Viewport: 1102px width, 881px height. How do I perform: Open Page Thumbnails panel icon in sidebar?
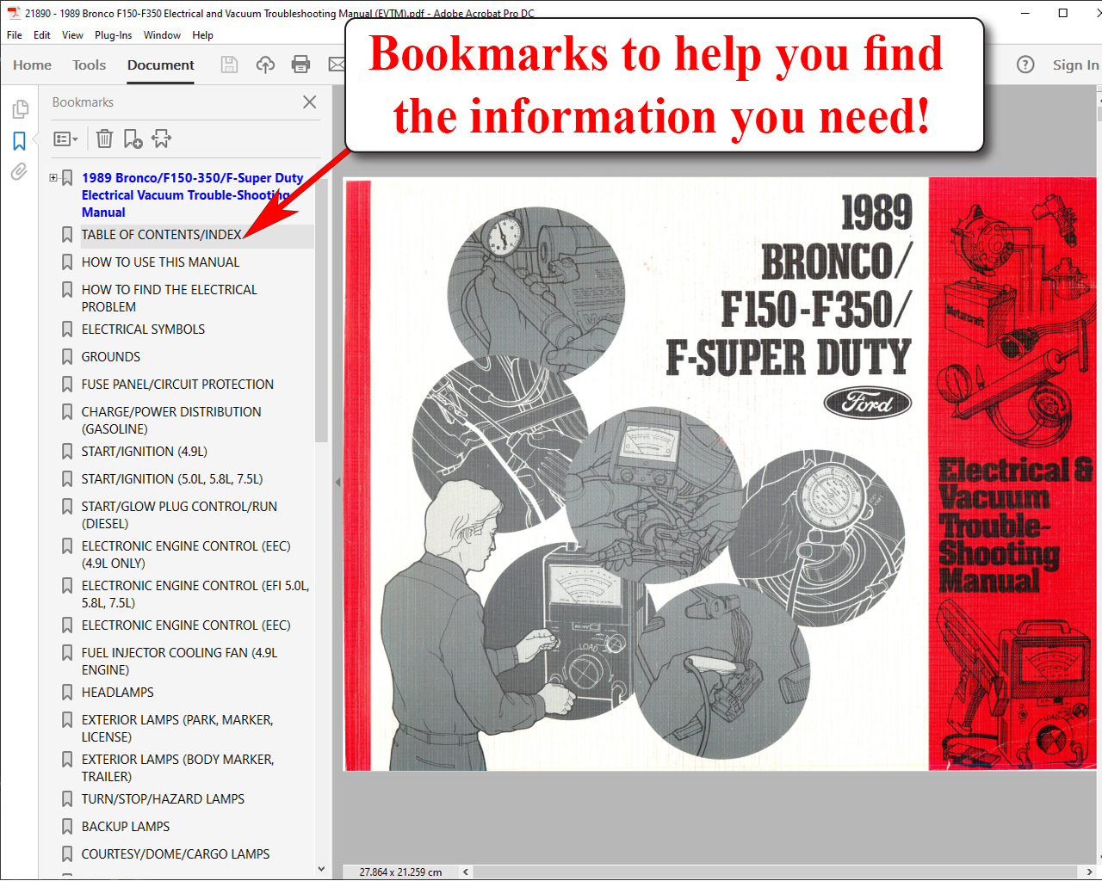click(20, 109)
